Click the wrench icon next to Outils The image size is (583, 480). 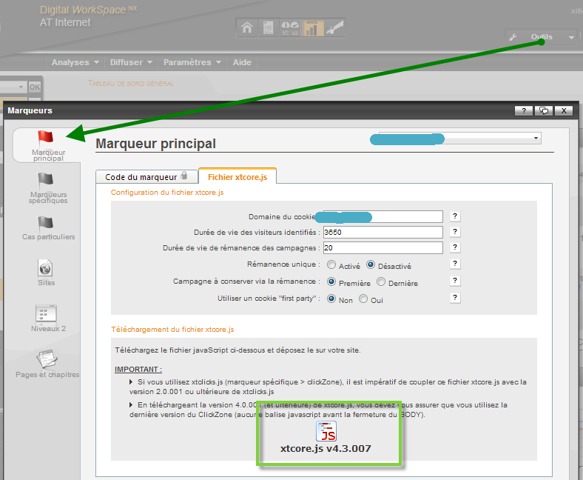coord(513,37)
